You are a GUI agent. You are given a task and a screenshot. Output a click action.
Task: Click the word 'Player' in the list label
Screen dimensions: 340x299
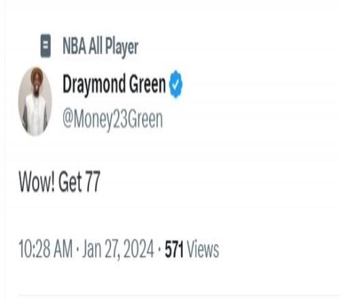[122, 48]
